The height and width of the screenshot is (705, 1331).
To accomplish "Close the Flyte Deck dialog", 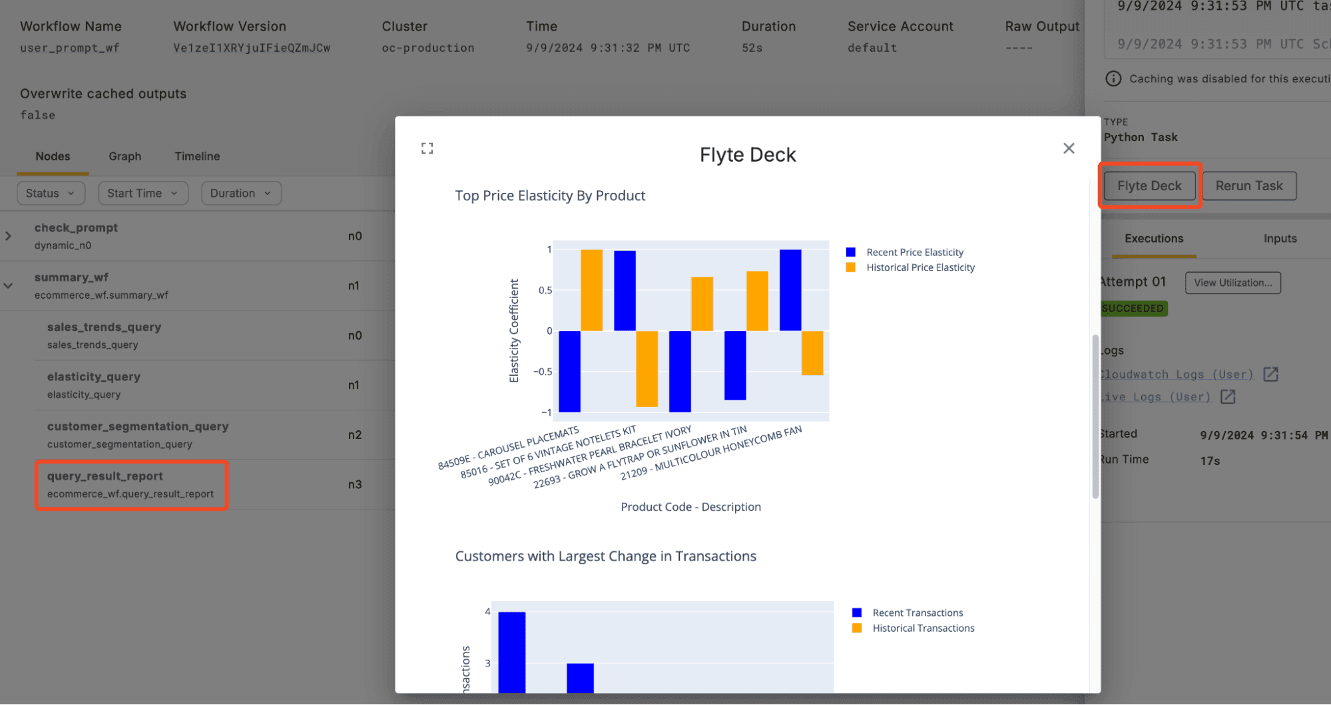I will coord(1069,148).
